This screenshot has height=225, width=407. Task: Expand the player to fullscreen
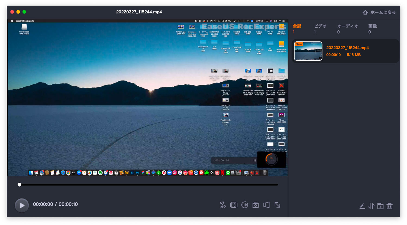[277, 205]
